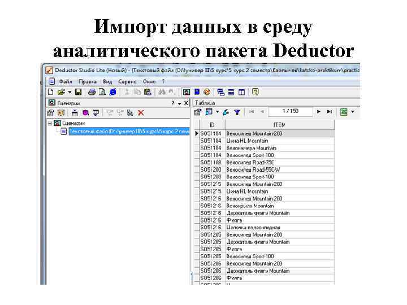Click the Print preview icon
The height and width of the screenshot is (305, 407).
tap(102, 92)
